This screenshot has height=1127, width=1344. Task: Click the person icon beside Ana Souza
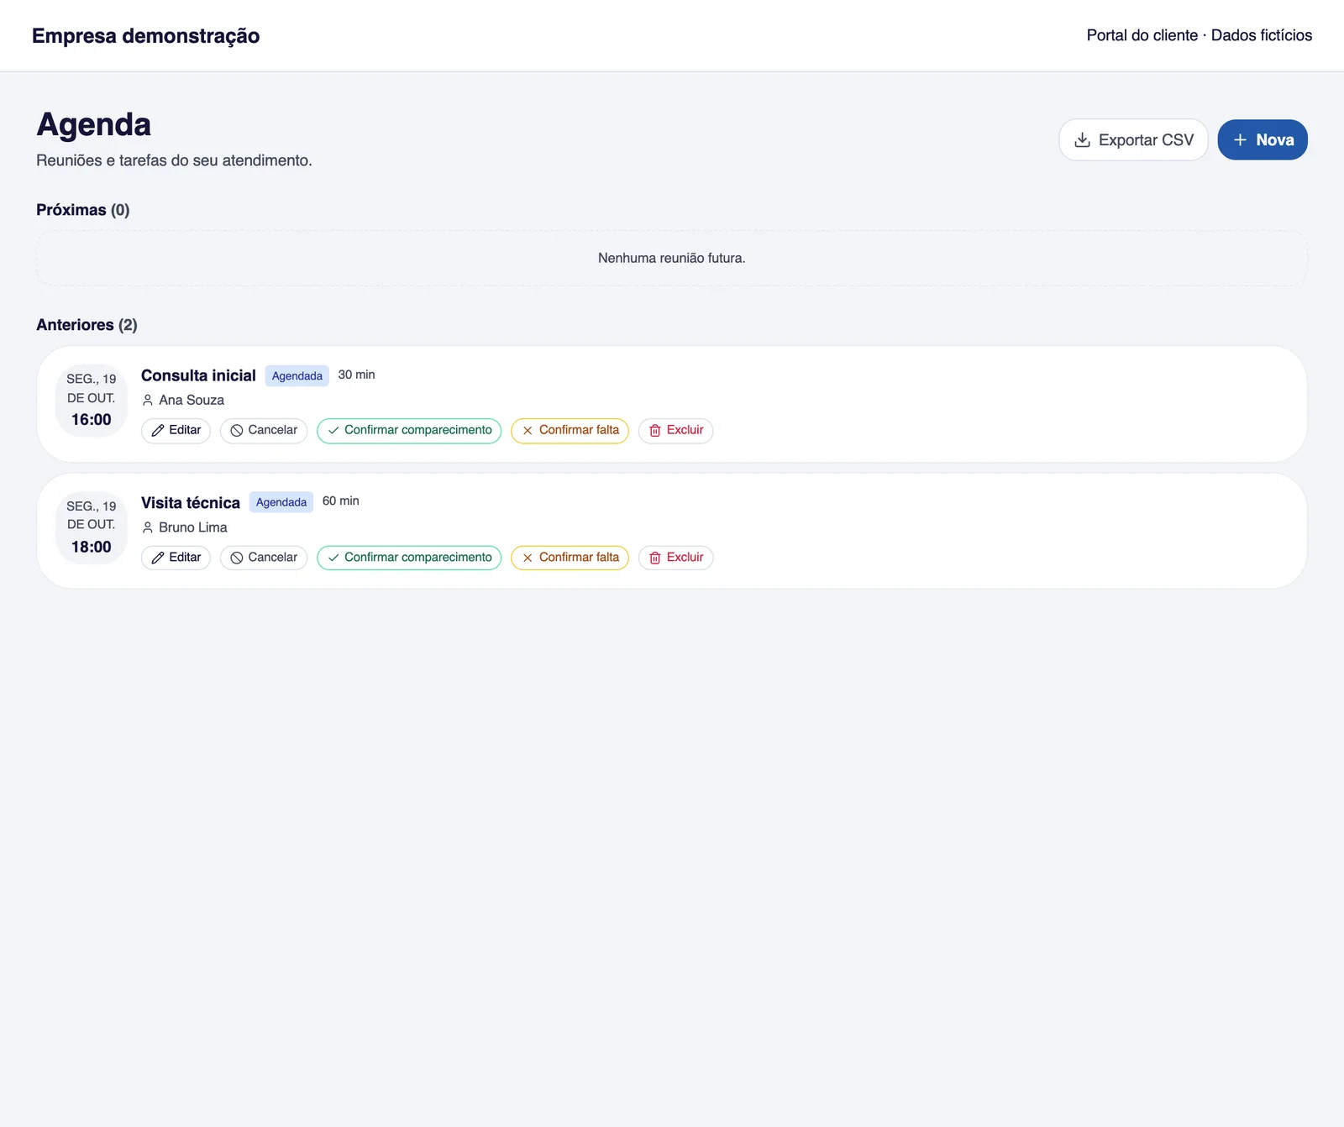(x=148, y=401)
